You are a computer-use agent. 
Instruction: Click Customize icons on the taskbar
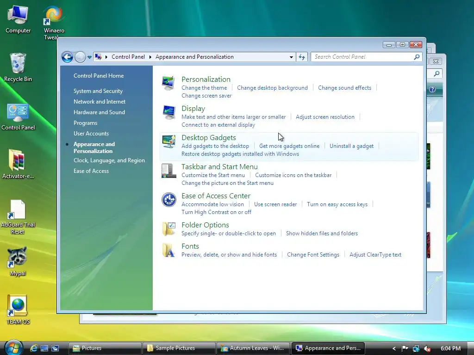click(293, 175)
